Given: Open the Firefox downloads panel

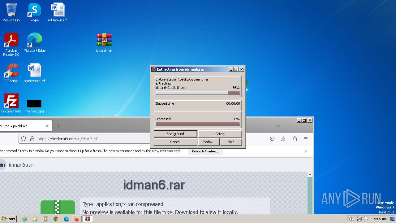Looking at the screenshot, I should [x=283, y=139].
